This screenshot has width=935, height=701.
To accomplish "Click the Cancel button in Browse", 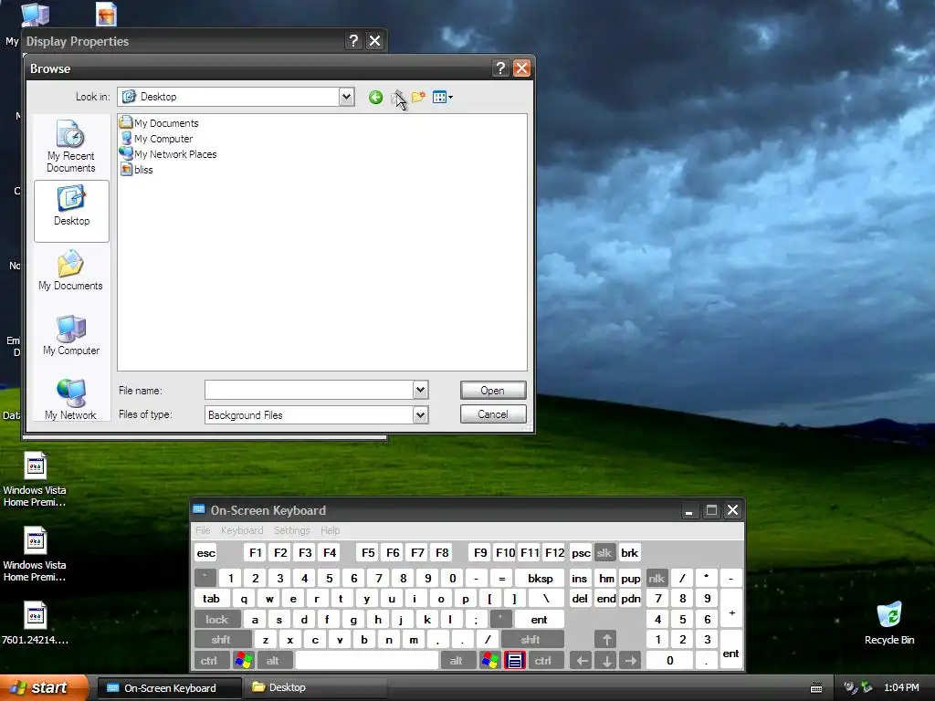I will click(x=493, y=414).
